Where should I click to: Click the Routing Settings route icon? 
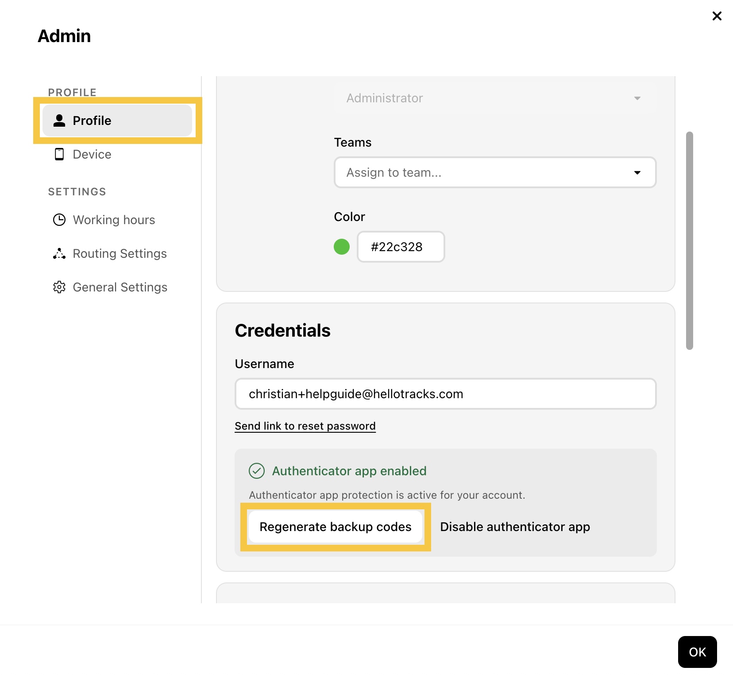pos(59,253)
